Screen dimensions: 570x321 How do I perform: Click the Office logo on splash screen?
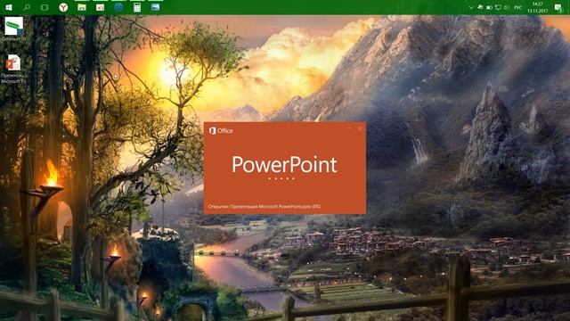pyautogui.click(x=221, y=131)
